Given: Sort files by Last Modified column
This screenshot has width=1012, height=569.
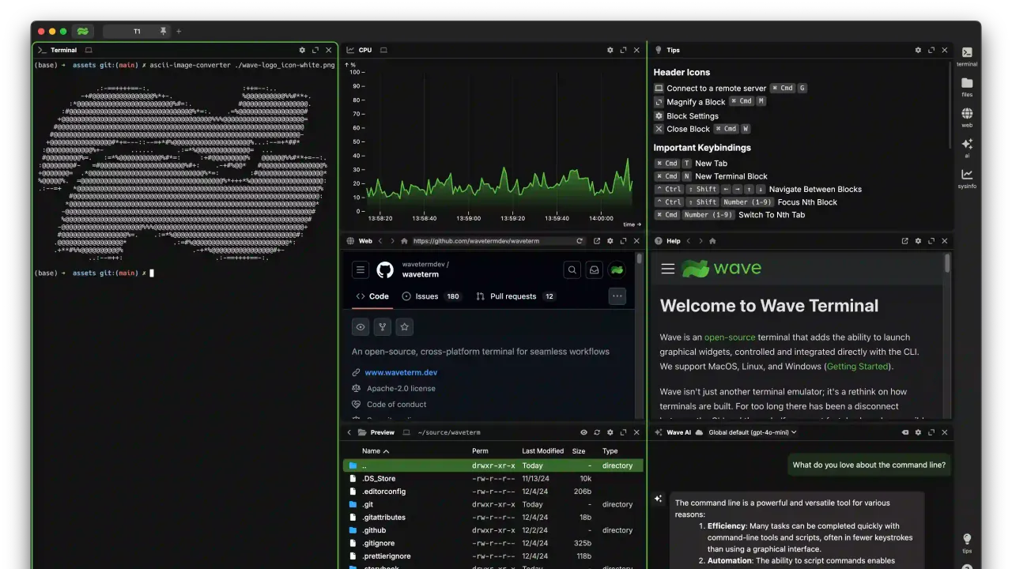Looking at the screenshot, I should [542, 451].
